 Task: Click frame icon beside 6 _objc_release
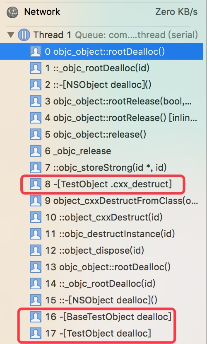[35, 151]
